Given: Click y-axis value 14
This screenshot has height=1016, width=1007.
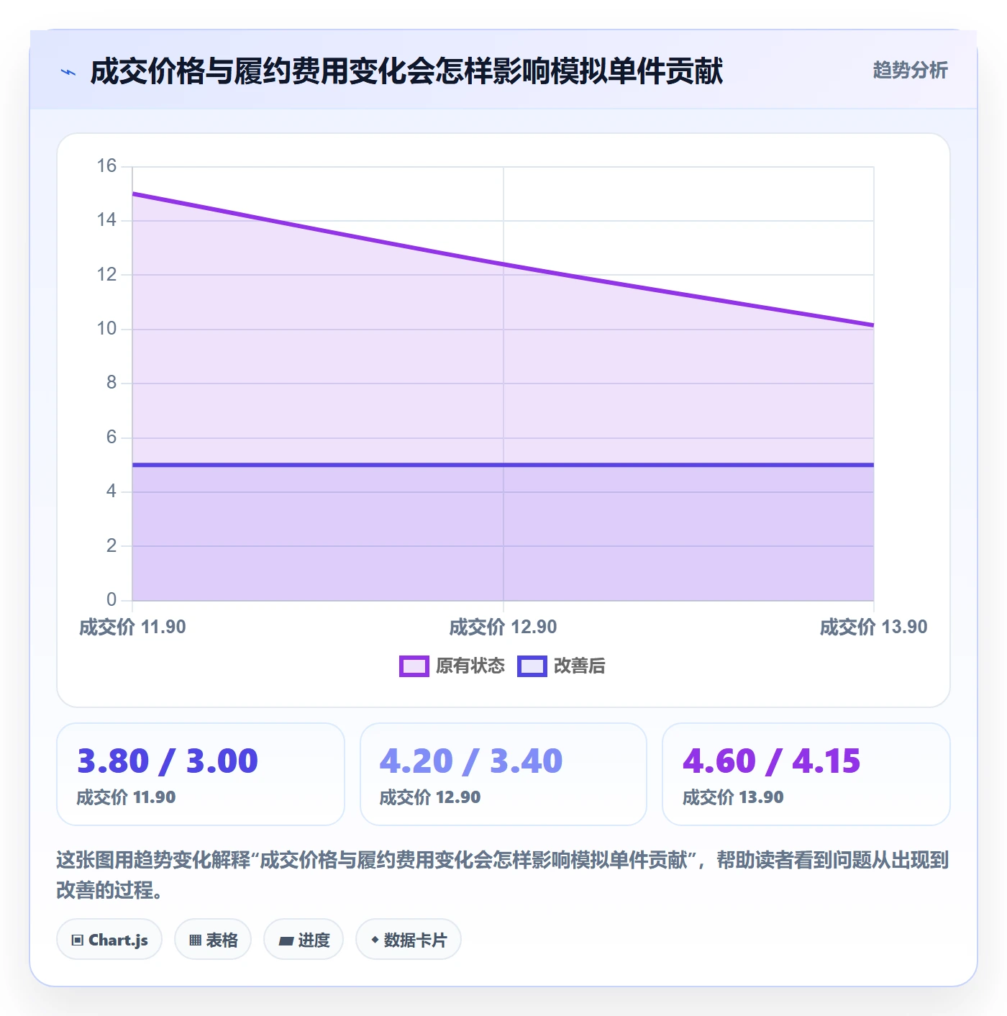Looking at the screenshot, I should (x=106, y=220).
